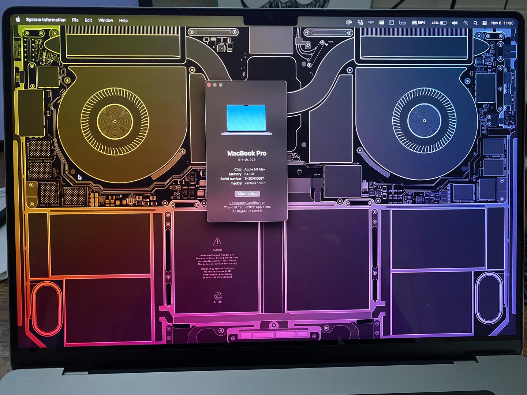Close the About This Mac window
Screen dimensions: 527x395
[209, 85]
